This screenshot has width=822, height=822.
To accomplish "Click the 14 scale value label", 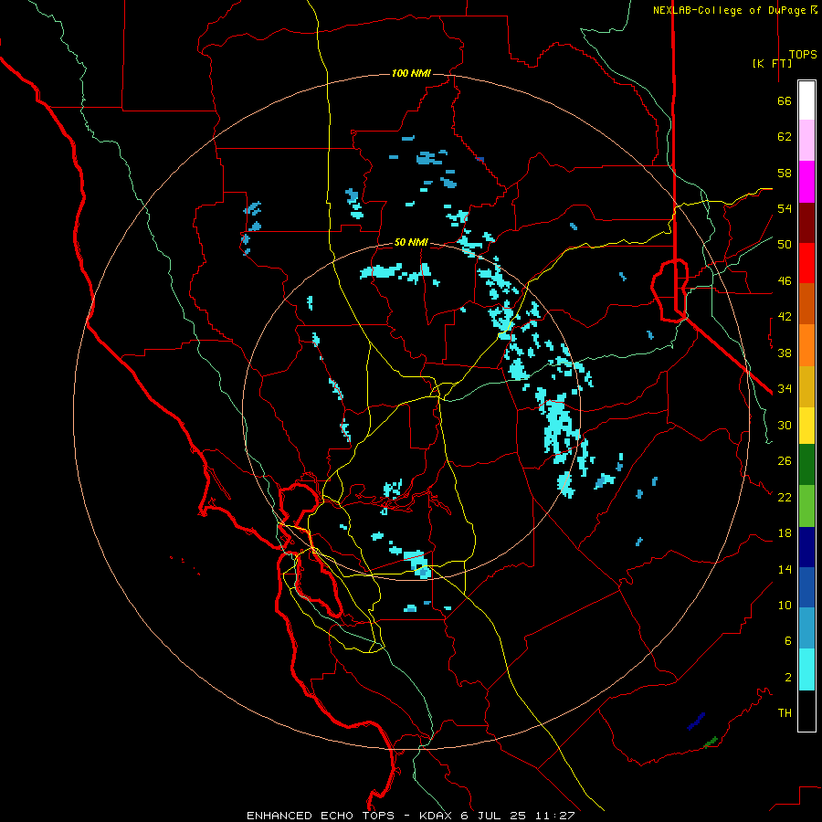I will (785, 569).
